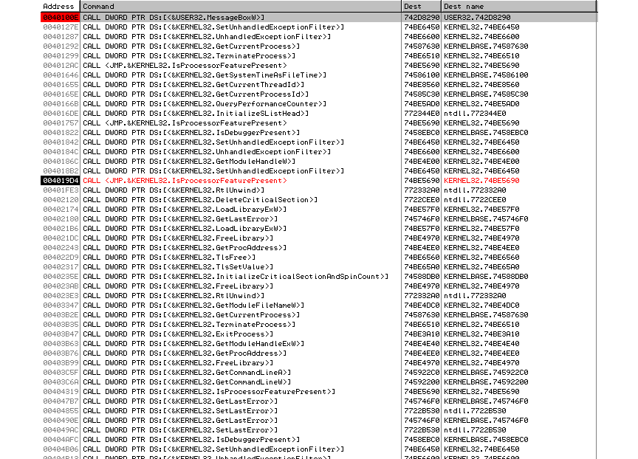Select row at address 00401287
This screenshot has height=459, width=638.
(318, 37)
